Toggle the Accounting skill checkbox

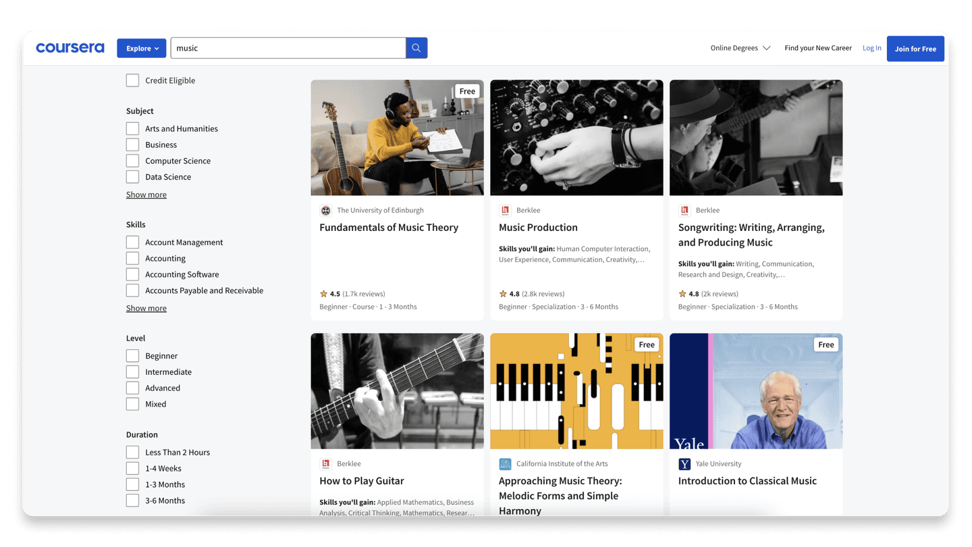(132, 258)
